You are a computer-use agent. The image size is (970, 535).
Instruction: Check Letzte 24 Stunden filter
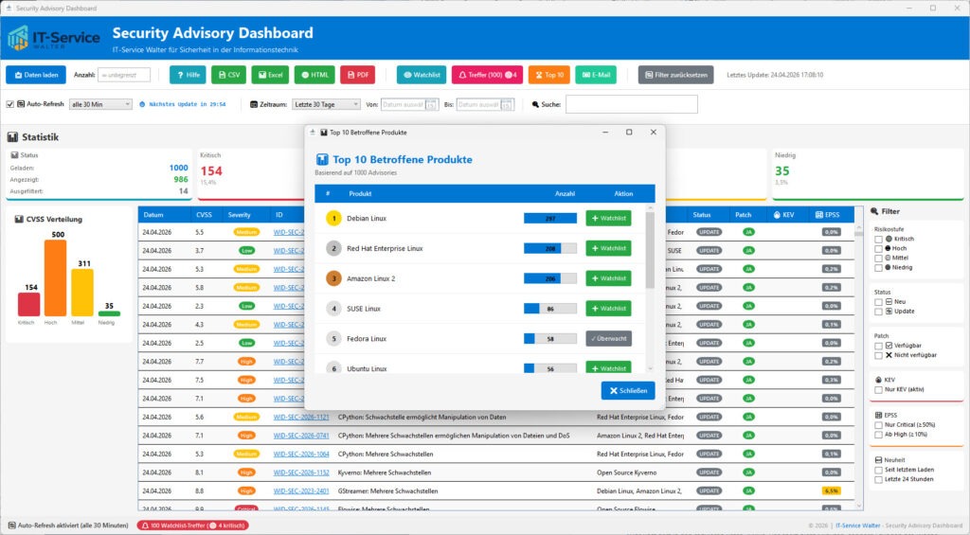click(x=878, y=479)
